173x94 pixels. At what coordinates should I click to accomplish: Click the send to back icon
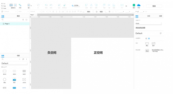coord(51,5)
